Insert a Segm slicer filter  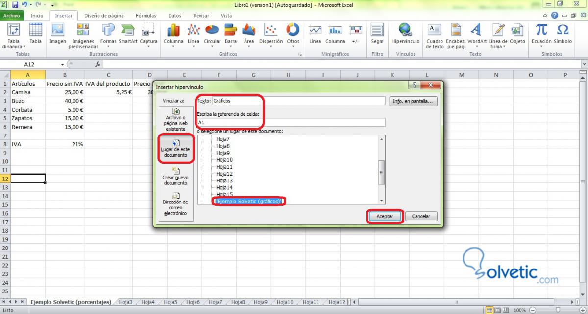coord(377,34)
